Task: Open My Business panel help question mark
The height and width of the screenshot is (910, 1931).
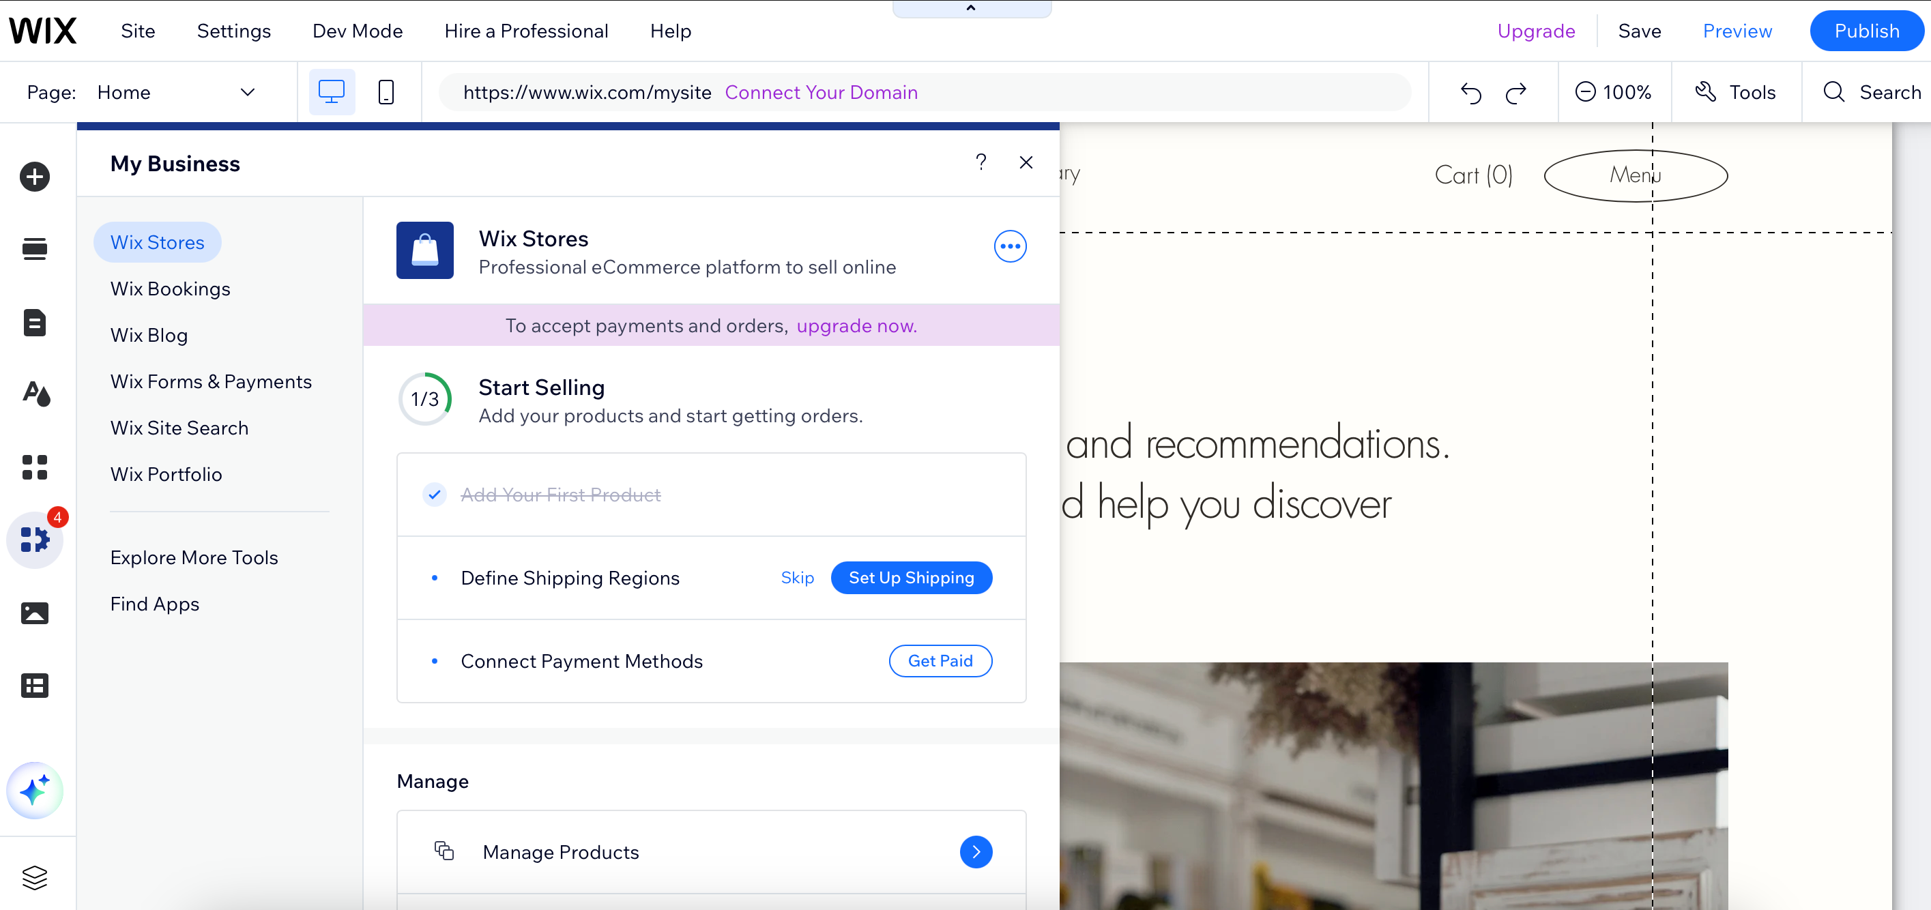Action: 981,162
